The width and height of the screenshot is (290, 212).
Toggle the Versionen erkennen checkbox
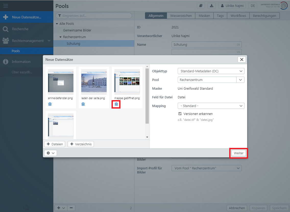pyautogui.click(x=180, y=114)
